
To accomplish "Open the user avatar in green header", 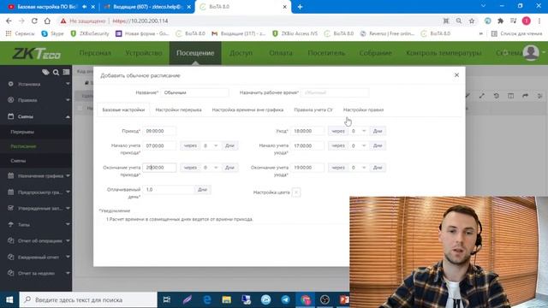I will 531,53.
